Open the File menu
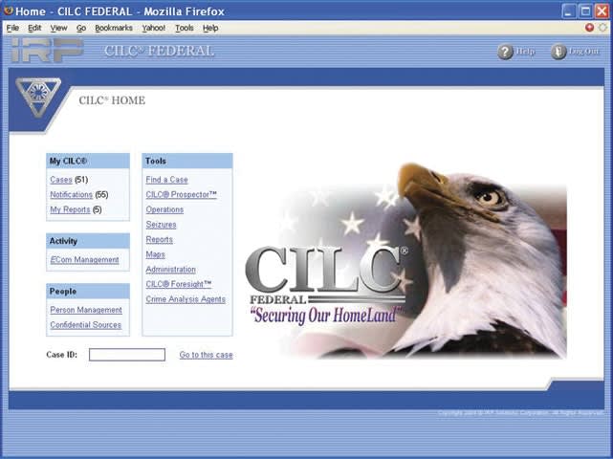Image resolution: width=613 pixels, height=459 pixels. pos(12,28)
